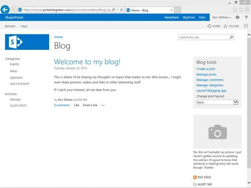Click Email a link
Image resolution: width=251 pixels, height=188 pixels.
click(90, 105)
